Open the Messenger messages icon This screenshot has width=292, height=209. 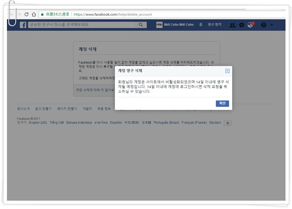click(x=241, y=25)
